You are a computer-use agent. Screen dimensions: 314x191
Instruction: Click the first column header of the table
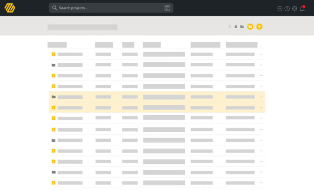57,45
